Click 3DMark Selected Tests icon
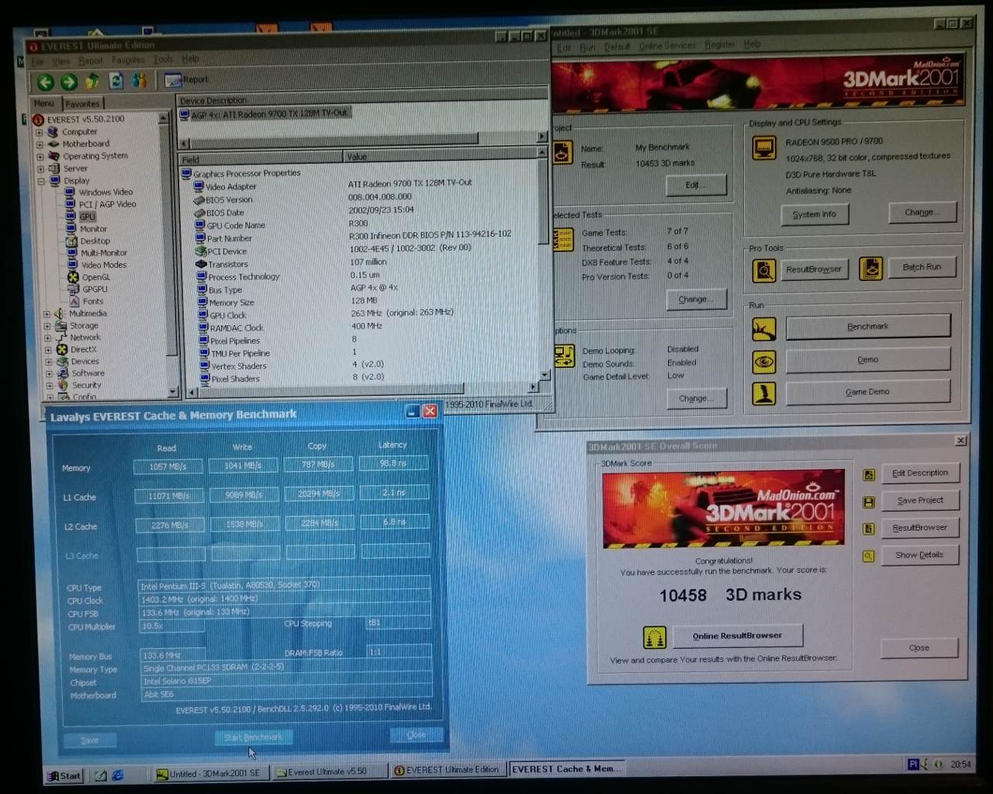Screen dimensions: 993x794 coord(562,239)
